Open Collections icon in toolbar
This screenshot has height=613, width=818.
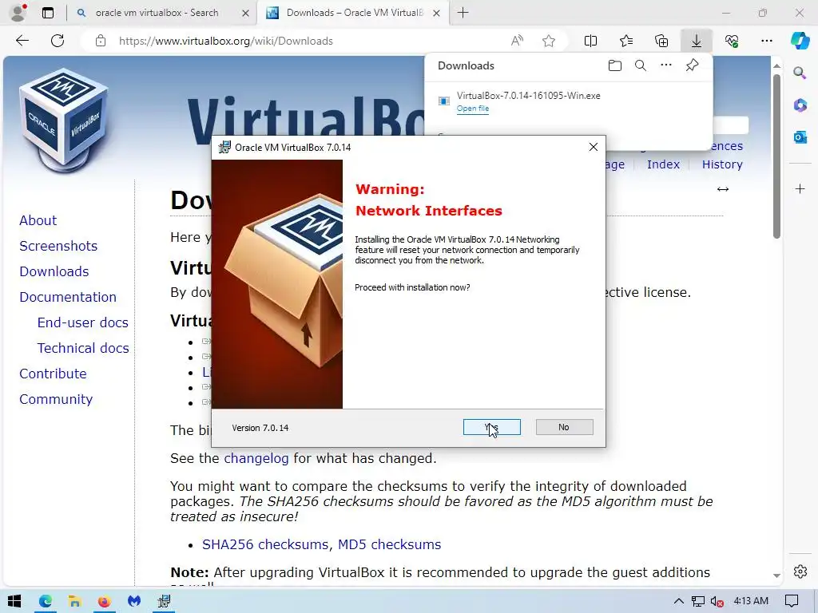(x=661, y=41)
